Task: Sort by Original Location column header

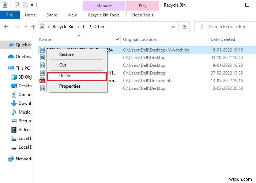Action: click(x=139, y=39)
